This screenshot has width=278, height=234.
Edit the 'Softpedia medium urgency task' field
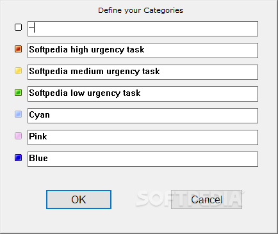143,72
